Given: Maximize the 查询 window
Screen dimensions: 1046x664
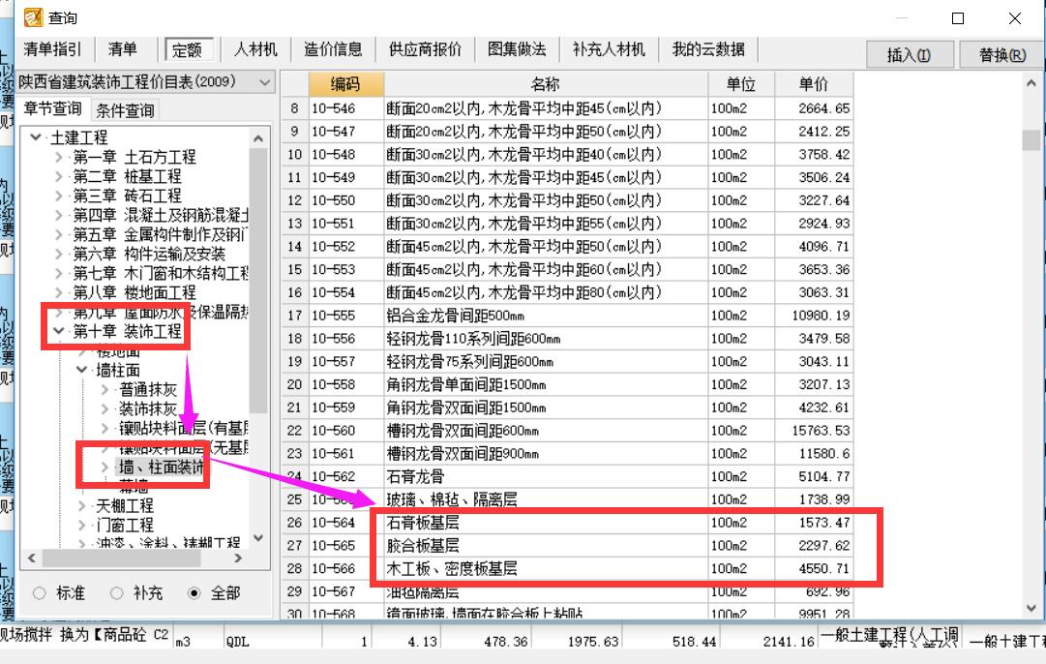Looking at the screenshot, I should click(x=958, y=18).
